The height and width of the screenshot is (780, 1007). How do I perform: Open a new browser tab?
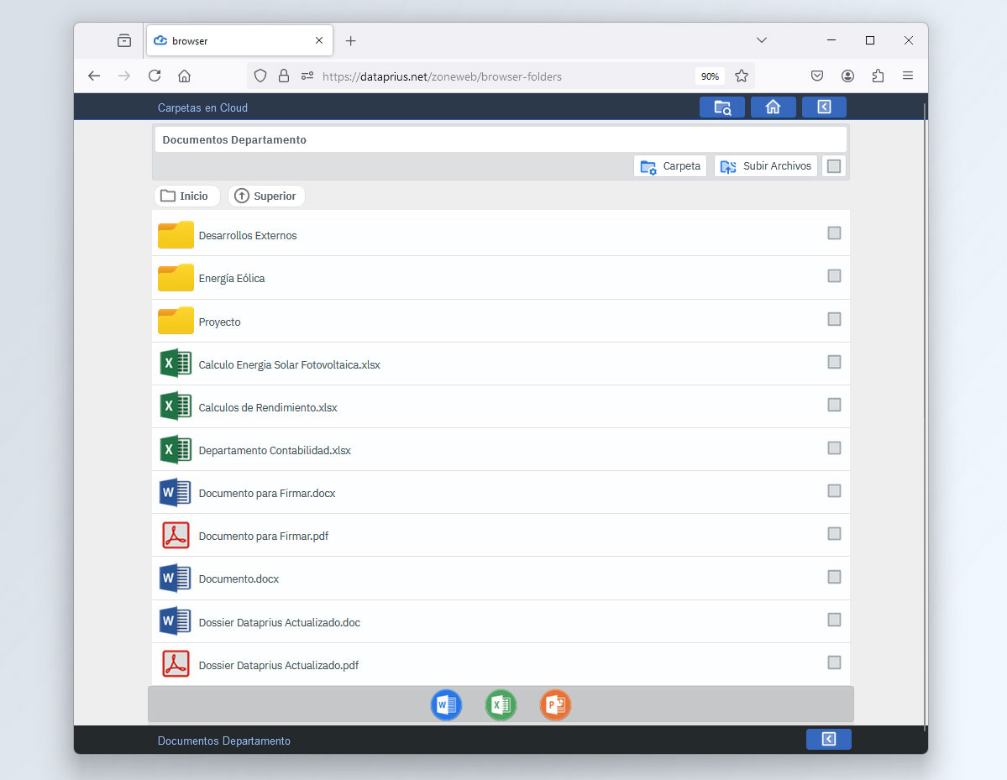coord(351,40)
